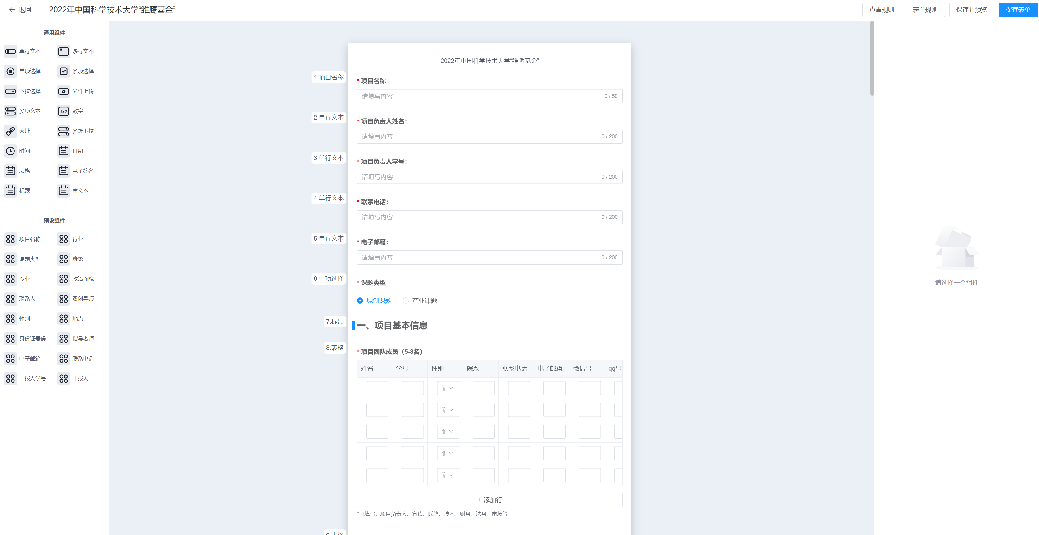Pick the 日期 calendar component icon
This screenshot has width=1039, height=535.
point(63,151)
